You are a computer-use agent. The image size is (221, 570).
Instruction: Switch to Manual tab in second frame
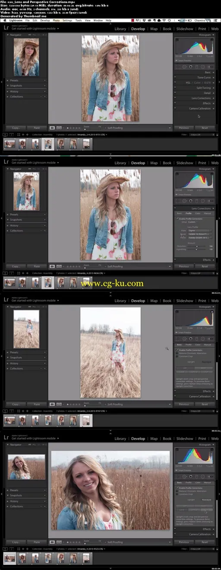click(x=208, y=213)
